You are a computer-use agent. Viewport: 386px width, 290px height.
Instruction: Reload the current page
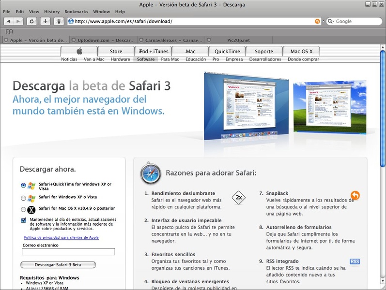[x=32, y=21]
